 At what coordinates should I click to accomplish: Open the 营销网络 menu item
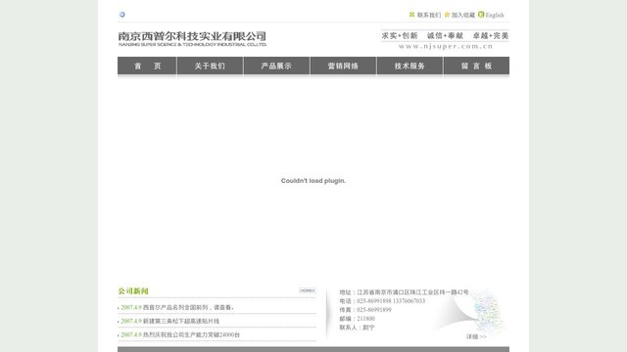point(343,66)
